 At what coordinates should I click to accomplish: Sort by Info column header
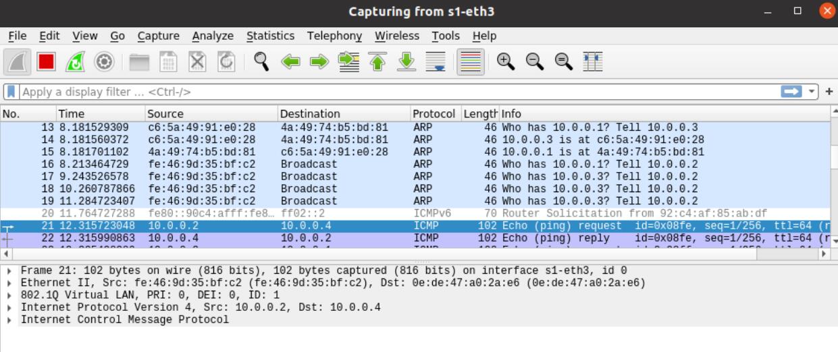point(664,114)
